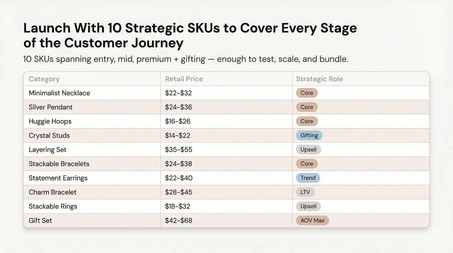Viewport: 453px width, 253px height.
Task: Select the Upsell badge for Layering Set
Action: (x=309, y=150)
